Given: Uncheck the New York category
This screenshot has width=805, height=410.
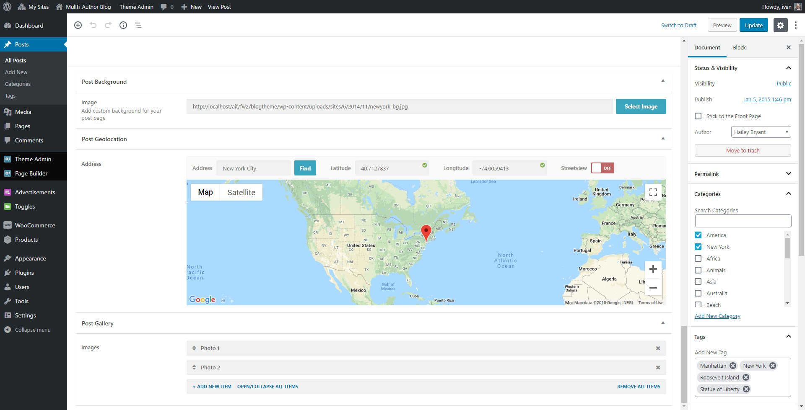Looking at the screenshot, I should (x=698, y=247).
